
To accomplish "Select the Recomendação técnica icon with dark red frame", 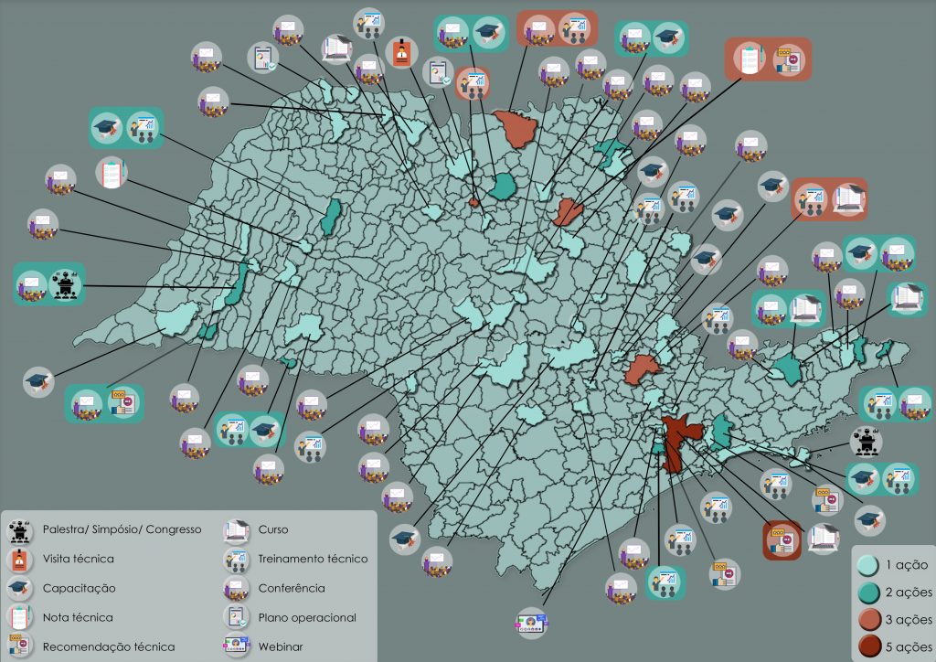I will (782, 540).
